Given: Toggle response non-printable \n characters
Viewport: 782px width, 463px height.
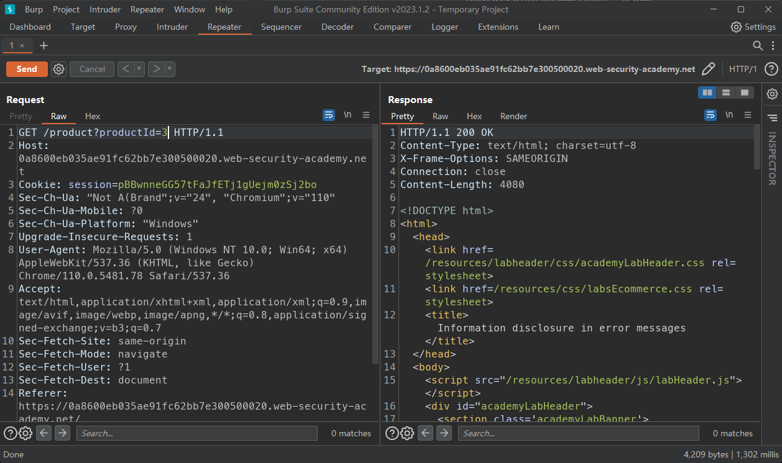Looking at the screenshot, I should (729, 115).
